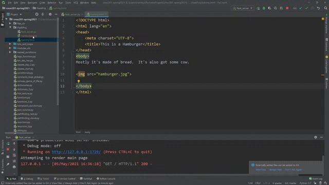This screenshot has height=185, width=329.
Task: Open the Project view dropdown
Action: point(14,14)
